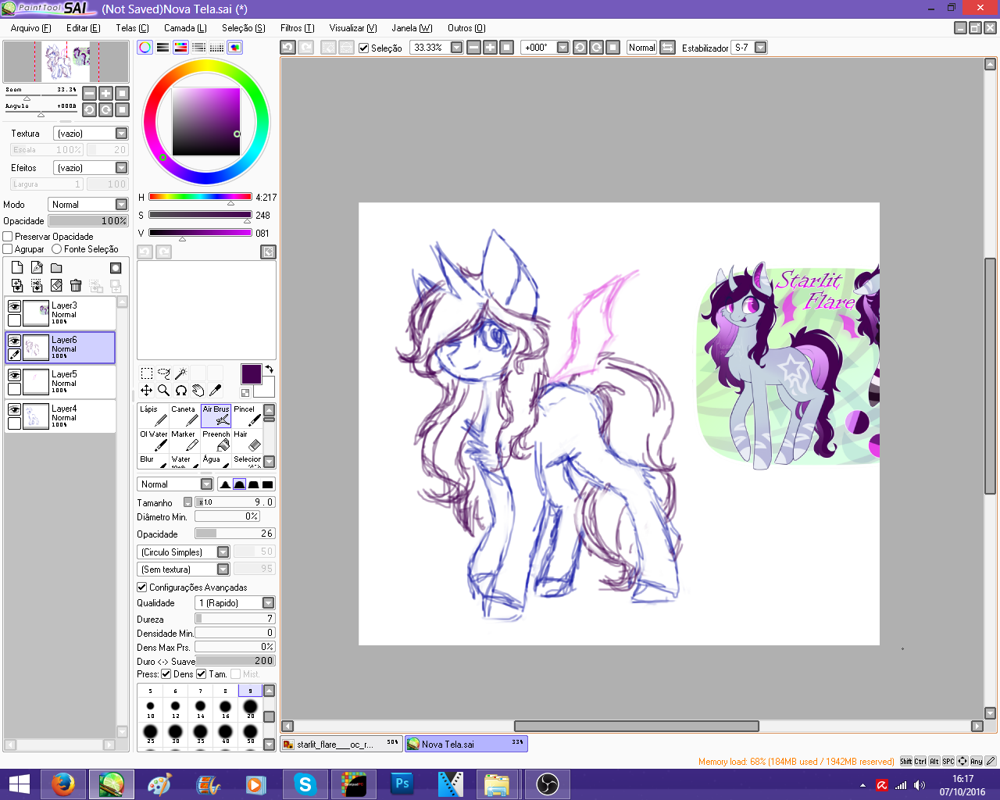Open the Sem textura brush texture dropdown
The height and width of the screenshot is (800, 1000).
pos(183,570)
